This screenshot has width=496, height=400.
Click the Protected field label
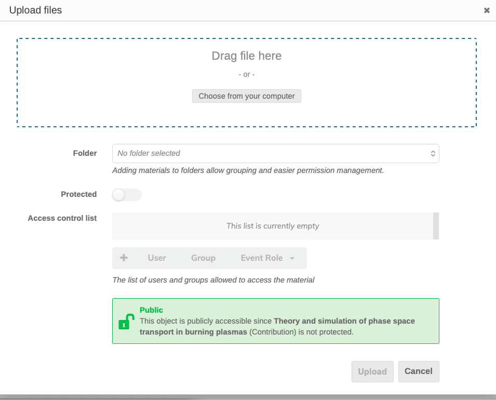(78, 194)
